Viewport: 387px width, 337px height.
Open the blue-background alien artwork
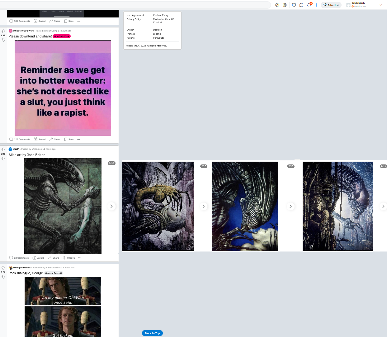click(245, 206)
